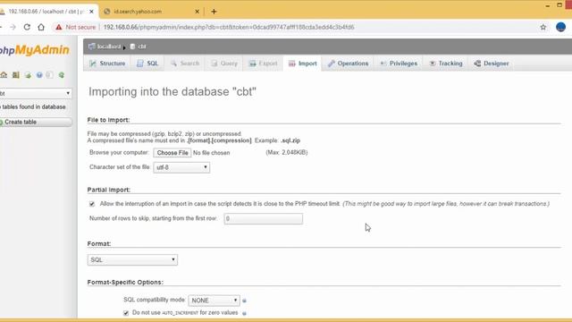Click the help icon beside SQL compatibility mode
The height and width of the screenshot is (322, 572).
tap(244, 301)
